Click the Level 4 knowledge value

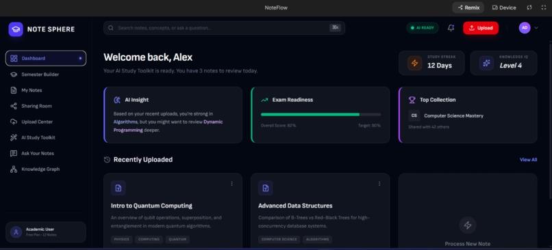coord(511,66)
